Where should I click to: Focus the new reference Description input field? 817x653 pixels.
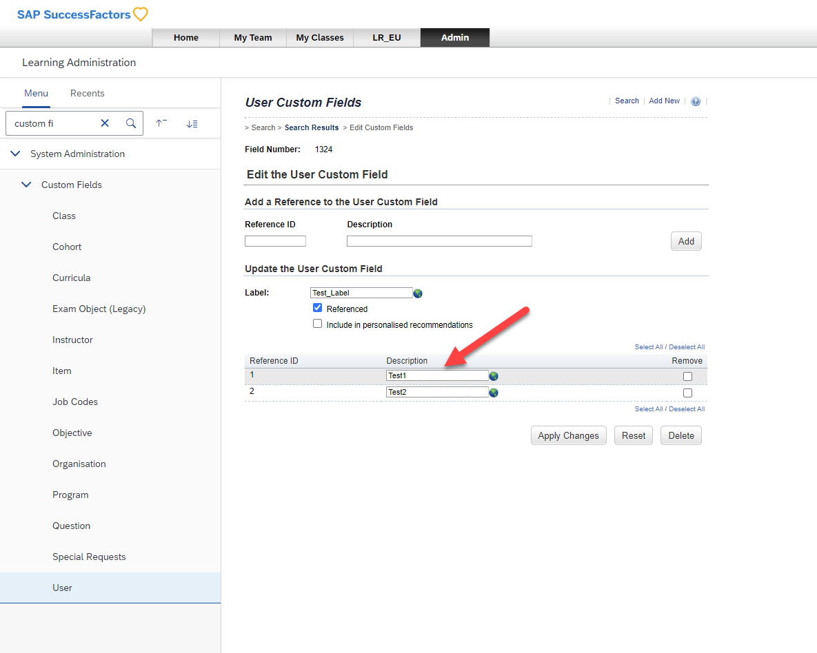tap(439, 241)
